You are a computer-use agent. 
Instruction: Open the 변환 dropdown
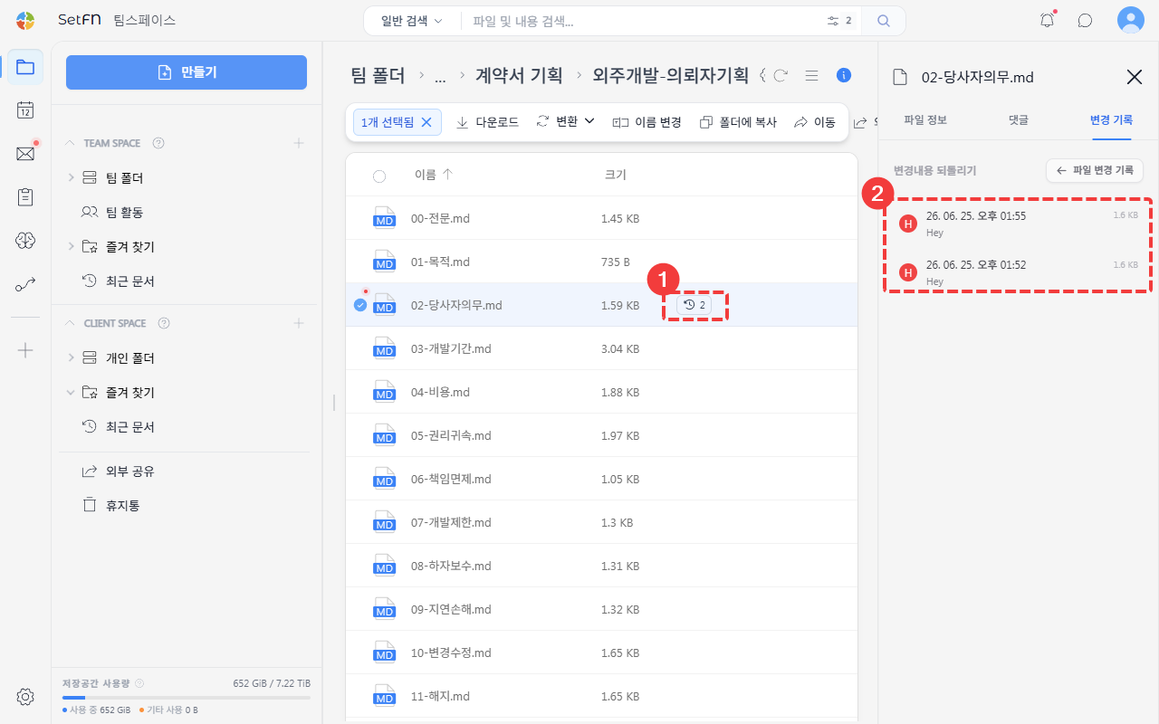(565, 121)
